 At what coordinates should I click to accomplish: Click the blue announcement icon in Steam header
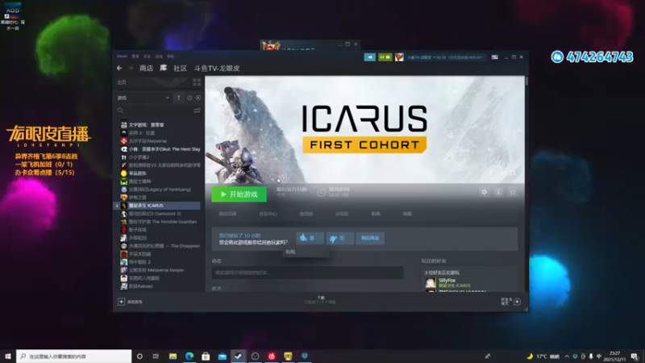[x=370, y=57]
